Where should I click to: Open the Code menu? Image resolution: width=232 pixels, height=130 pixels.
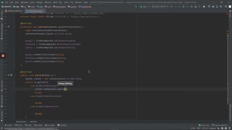coord(32,3)
